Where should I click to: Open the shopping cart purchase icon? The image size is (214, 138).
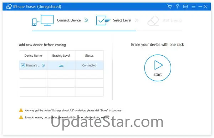(x=169, y=6)
